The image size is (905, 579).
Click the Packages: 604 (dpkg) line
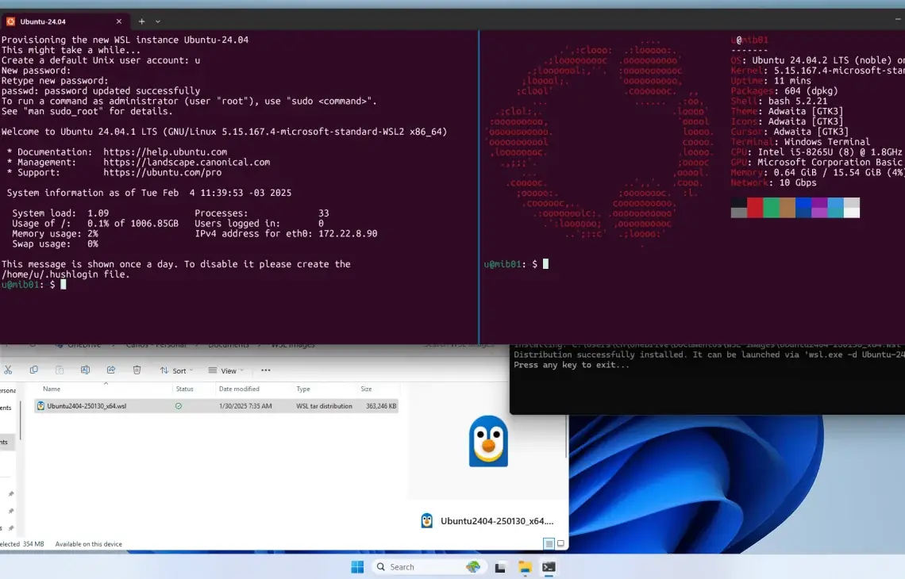pos(784,91)
